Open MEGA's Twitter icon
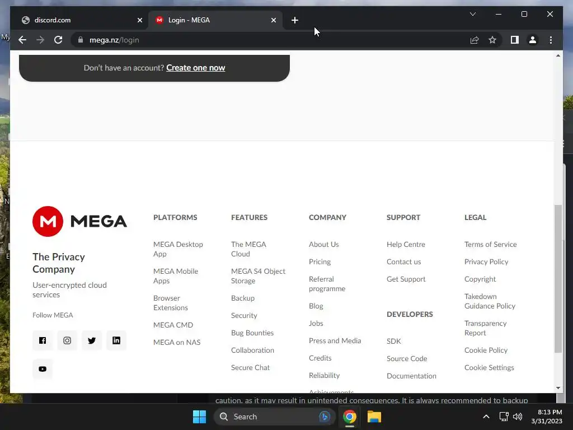 tap(92, 340)
